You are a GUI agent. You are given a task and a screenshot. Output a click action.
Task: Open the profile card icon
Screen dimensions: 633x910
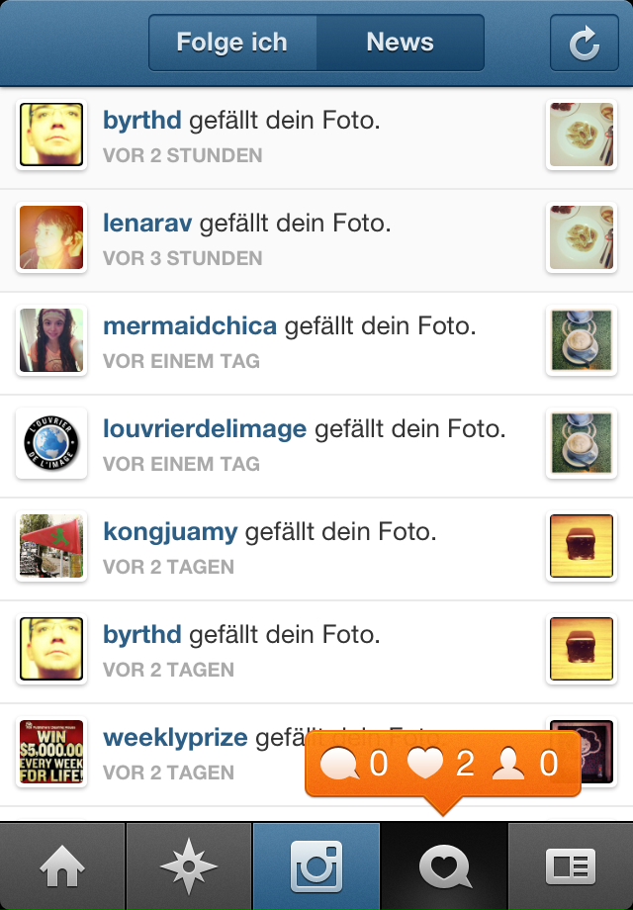point(571,865)
